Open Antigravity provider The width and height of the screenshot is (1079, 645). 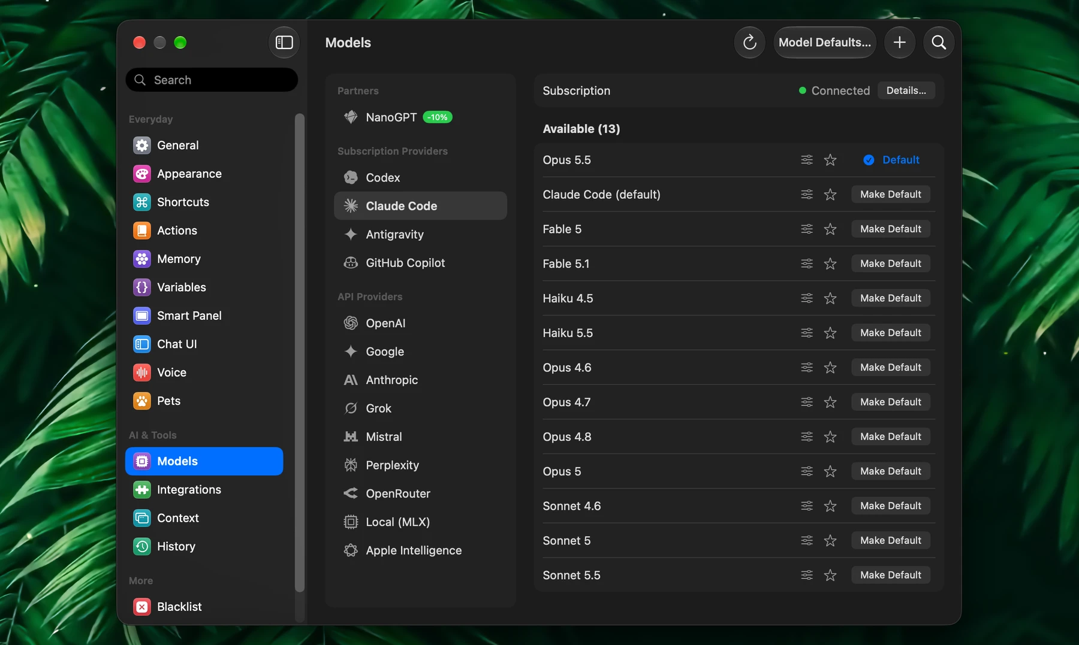click(420, 235)
